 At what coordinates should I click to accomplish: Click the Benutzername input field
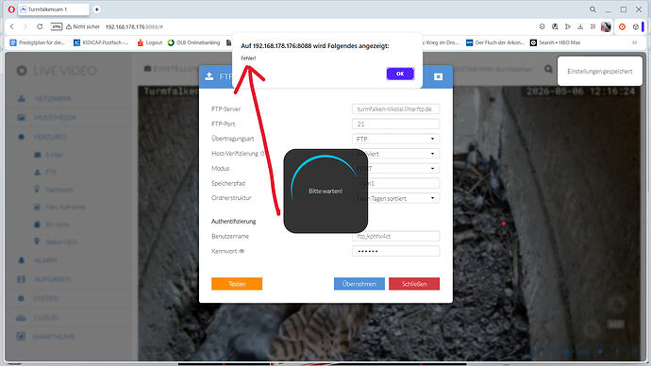(395, 236)
